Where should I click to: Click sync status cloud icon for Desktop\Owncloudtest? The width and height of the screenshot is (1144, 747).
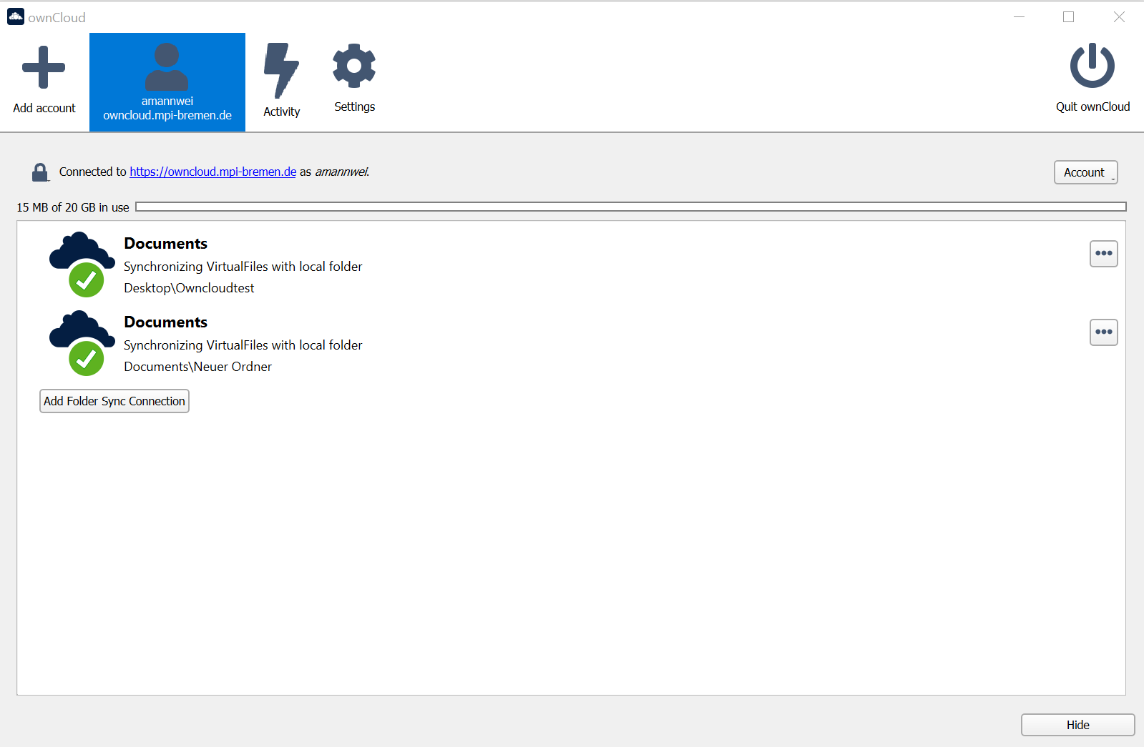(x=82, y=264)
